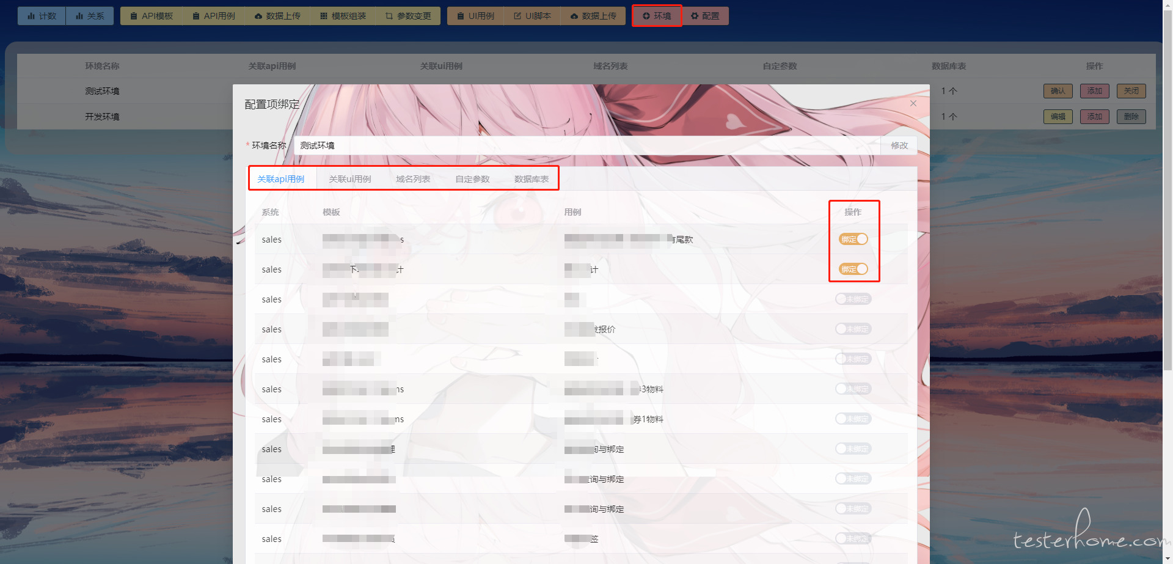Click the 自定参数 column header
The height and width of the screenshot is (564, 1173).
[780, 66]
